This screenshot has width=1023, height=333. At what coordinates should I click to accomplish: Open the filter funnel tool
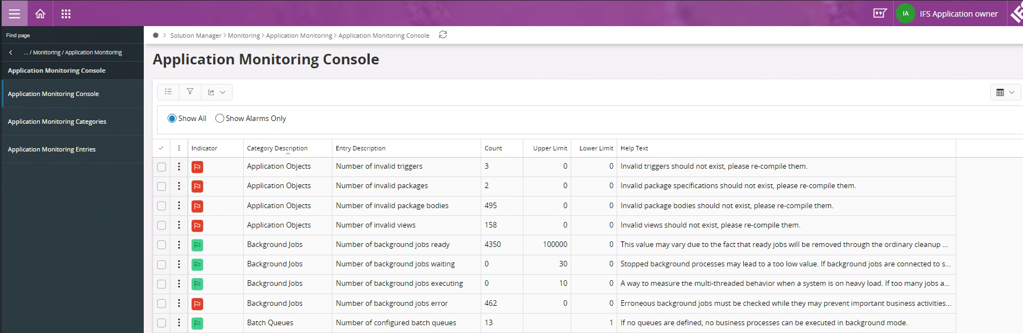[190, 92]
